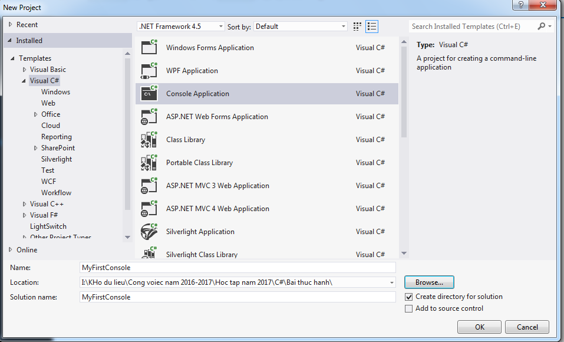Click the Cancel button
This screenshot has height=342, width=564.
point(527,327)
